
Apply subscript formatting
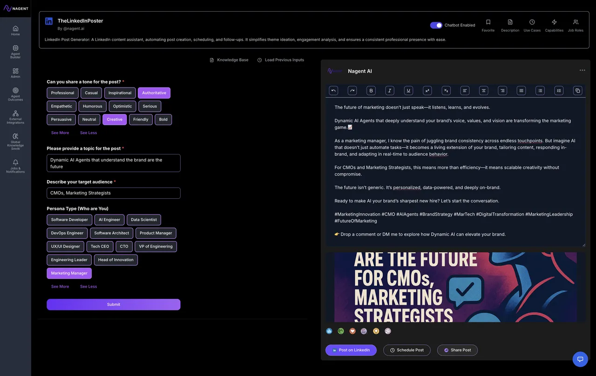pyautogui.click(x=446, y=91)
